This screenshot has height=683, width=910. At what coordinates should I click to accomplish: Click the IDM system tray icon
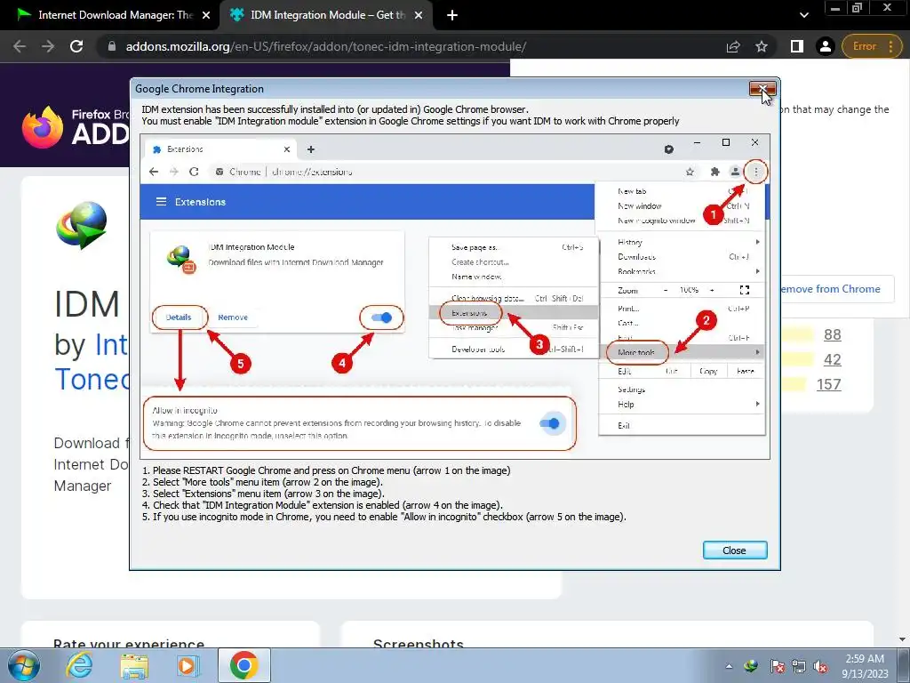coord(751,666)
